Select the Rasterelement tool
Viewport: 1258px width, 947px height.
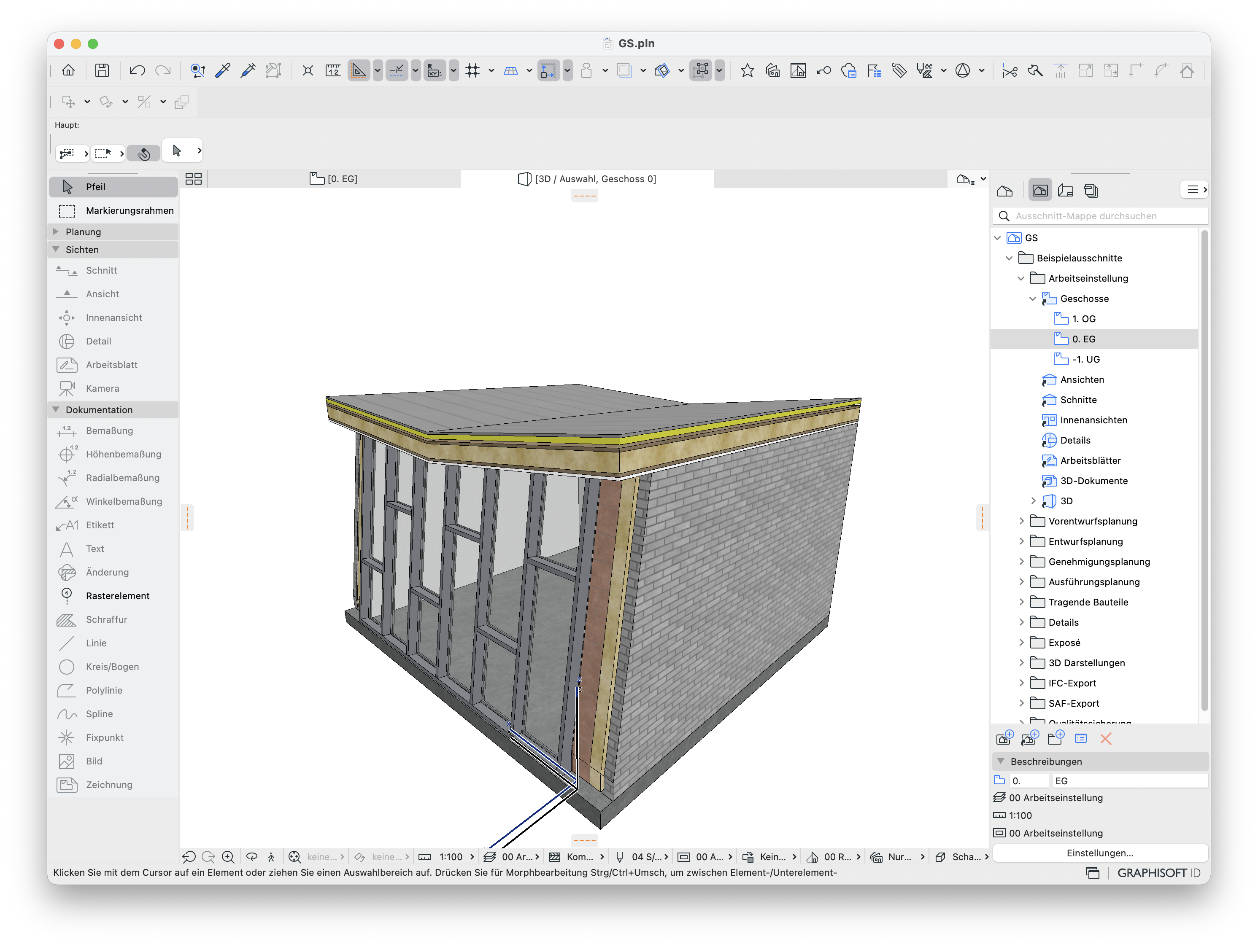[x=113, y=596]
